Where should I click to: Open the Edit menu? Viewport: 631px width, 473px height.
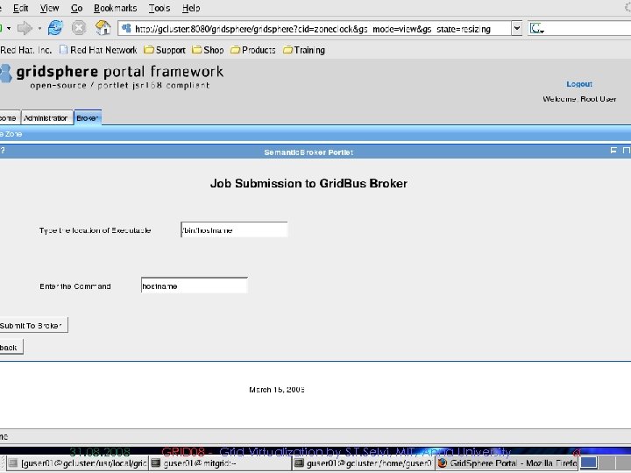tap(20, 8)
